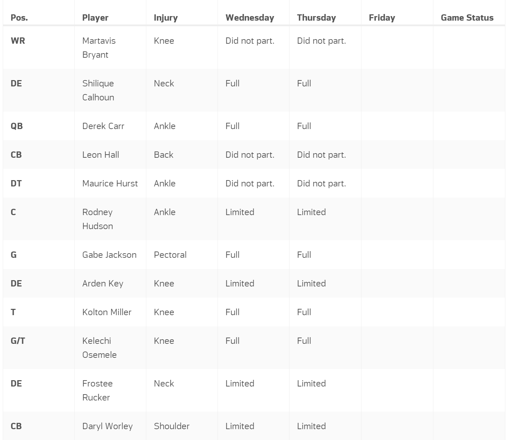Select the Leon Hall row name

pos(101,155)
